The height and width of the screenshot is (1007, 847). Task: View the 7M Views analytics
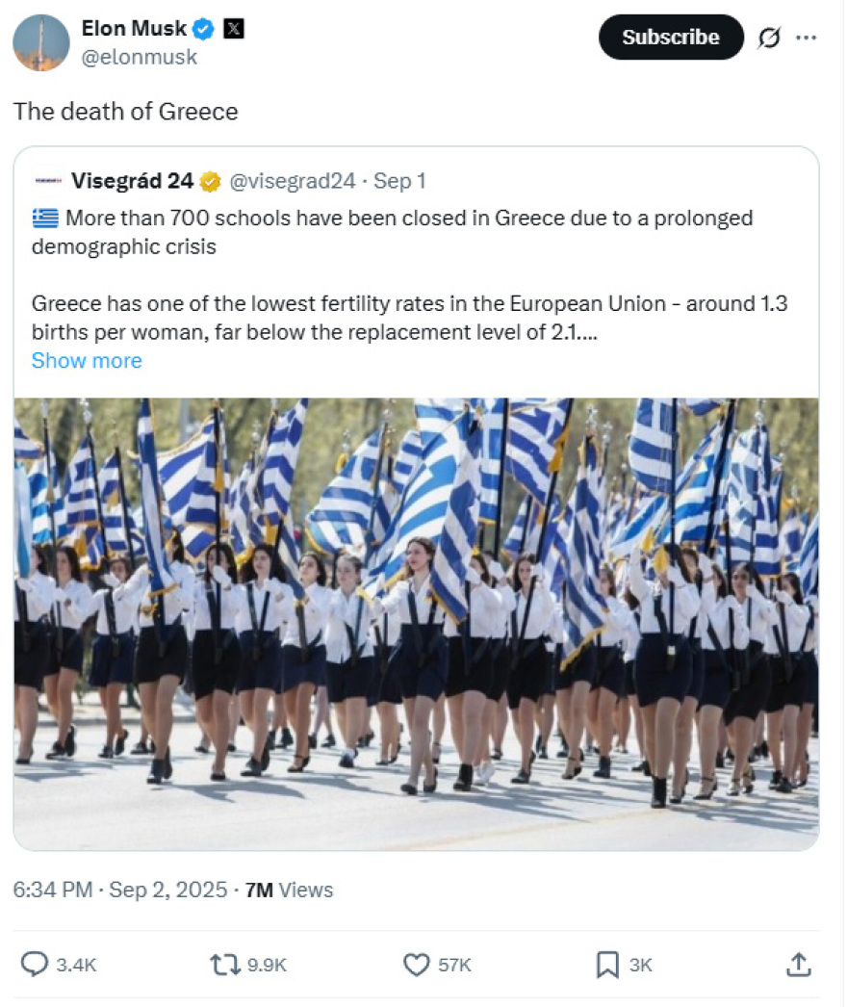coord(289,890)
